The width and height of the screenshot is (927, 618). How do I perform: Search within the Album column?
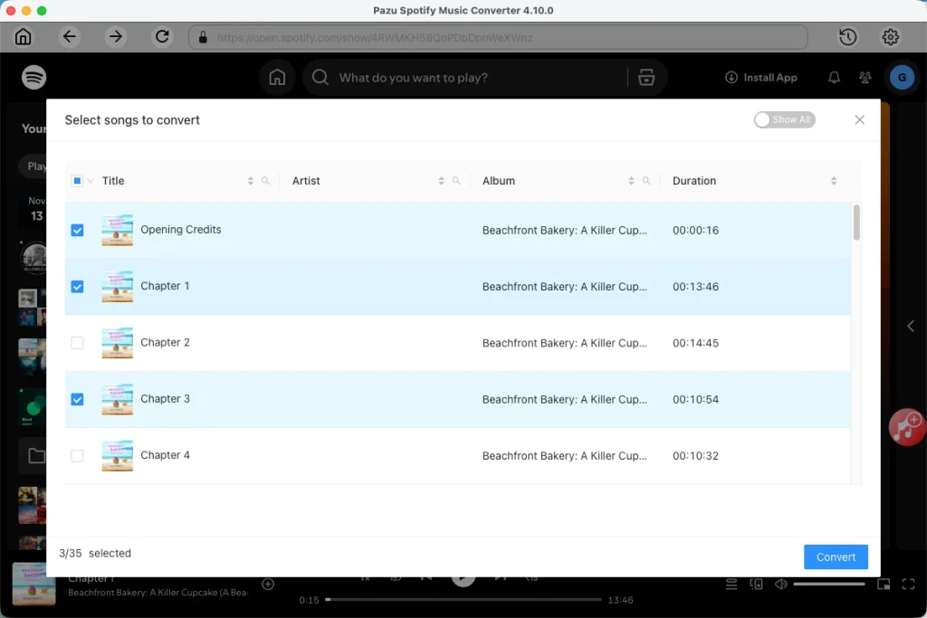[x=646, y=181]
